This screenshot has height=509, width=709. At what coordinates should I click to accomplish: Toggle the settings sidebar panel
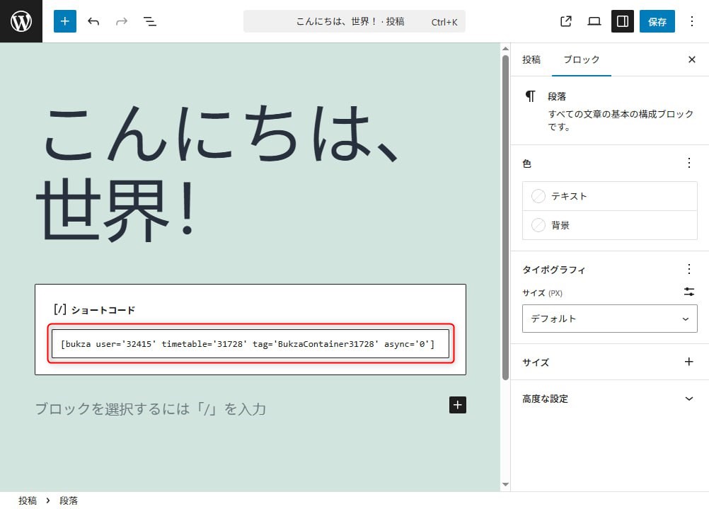623,21
